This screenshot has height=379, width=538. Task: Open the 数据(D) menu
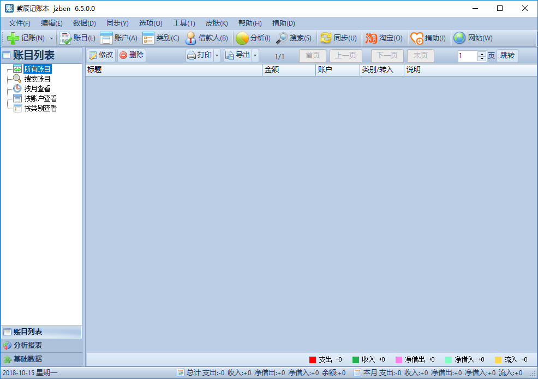tap(84, 23)
